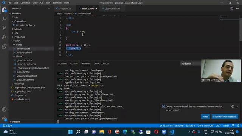Open Explorer panel More Actions ellipsis
The width and height of the screenshot is (242, 136).
pyautogui.click(x=49, y=8)
